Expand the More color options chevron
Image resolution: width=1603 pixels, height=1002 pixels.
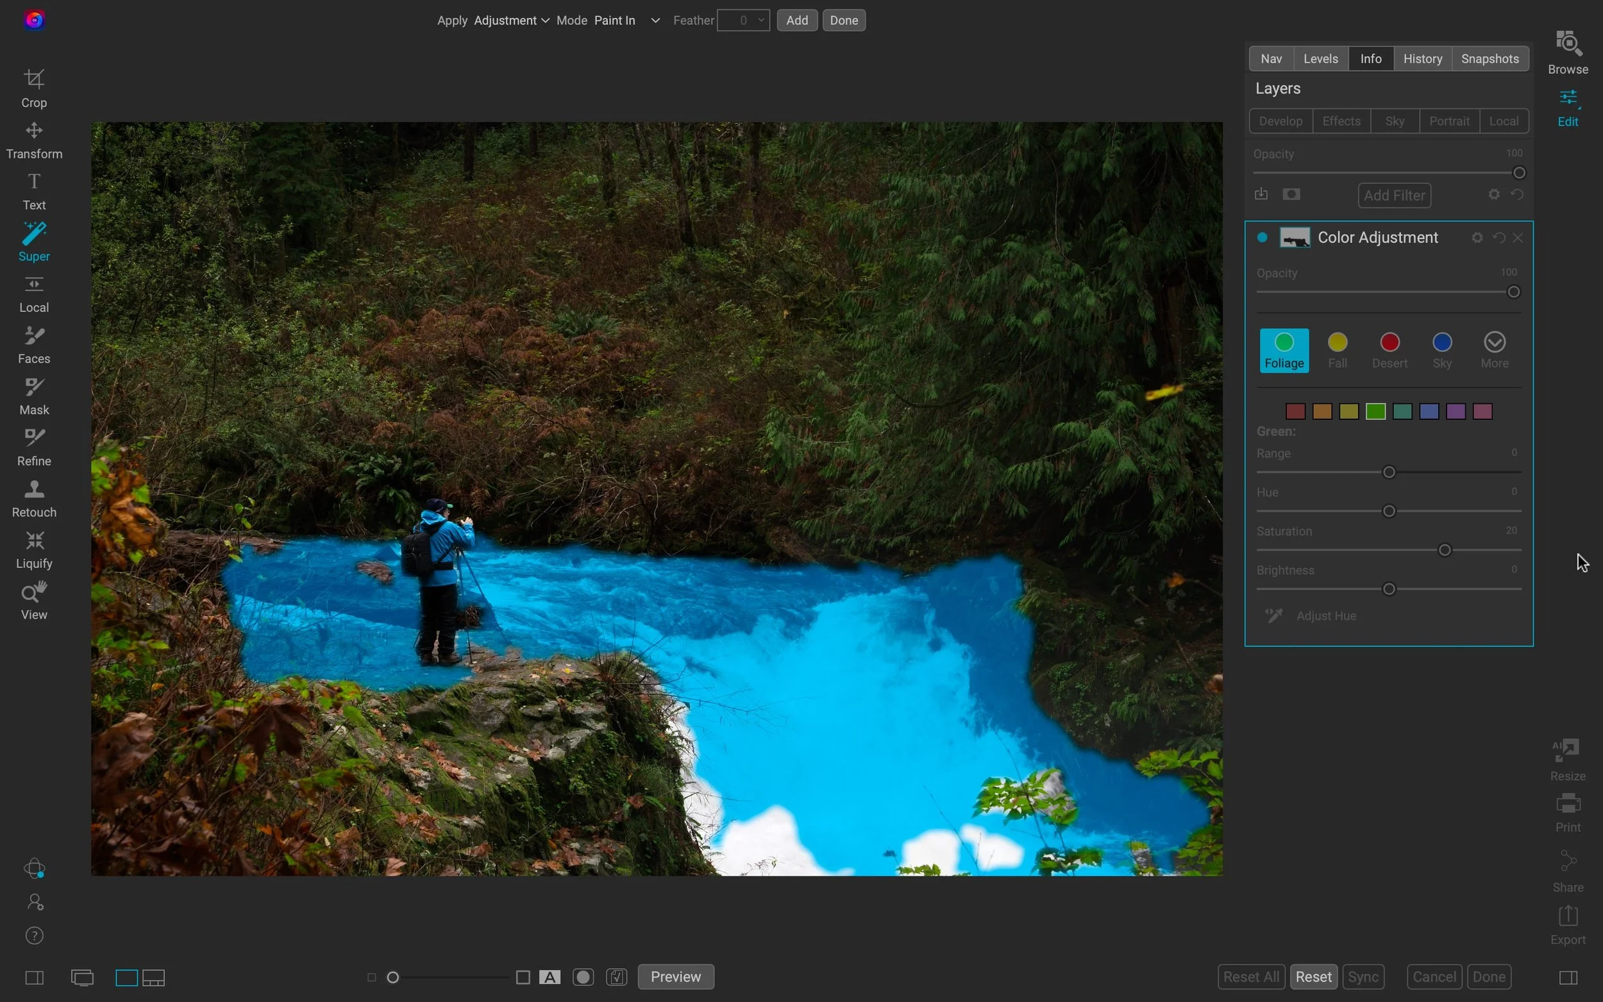1495,342
